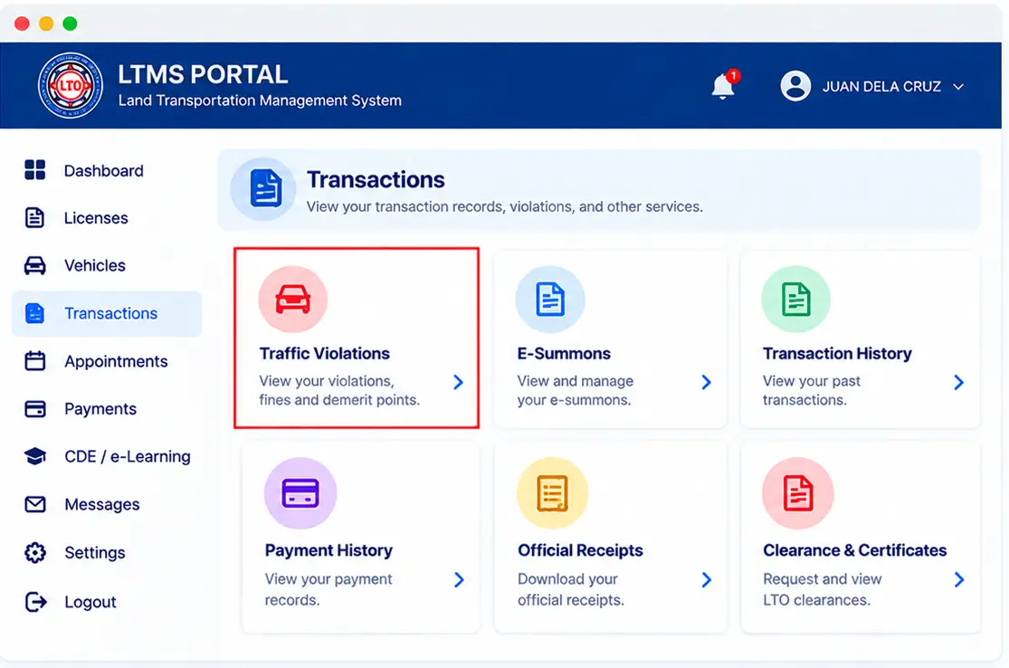The image size is (1009, 668).
Task: Click the user avatar icon
Action: pyautogui.click(x=795, y=86)
